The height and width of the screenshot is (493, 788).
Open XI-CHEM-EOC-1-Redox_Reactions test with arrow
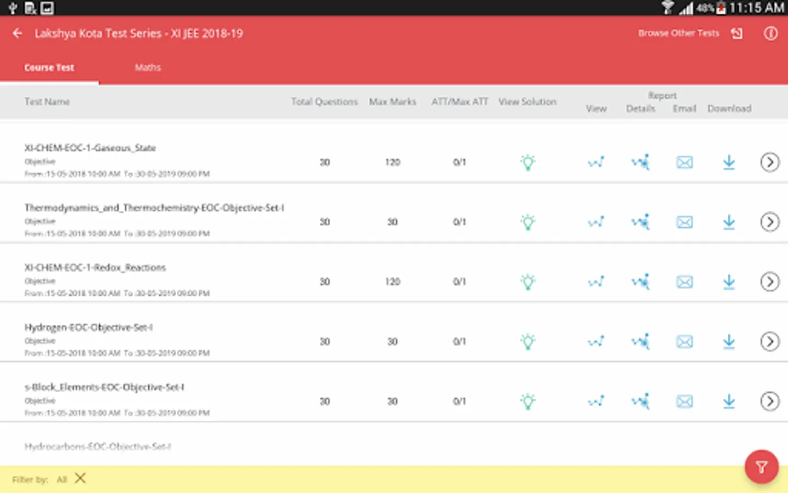point(770,282)
